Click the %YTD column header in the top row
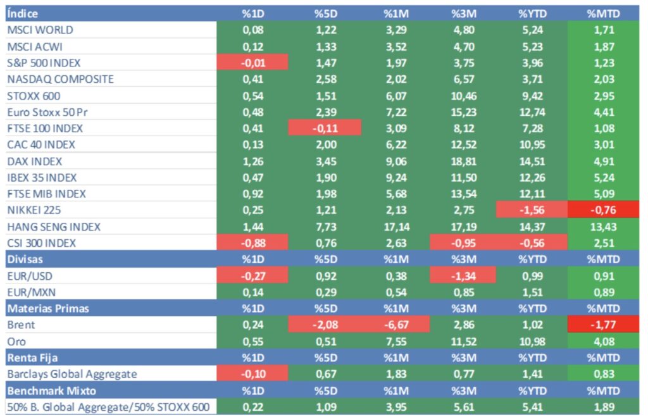648x419 pixels. coord(532,13)
